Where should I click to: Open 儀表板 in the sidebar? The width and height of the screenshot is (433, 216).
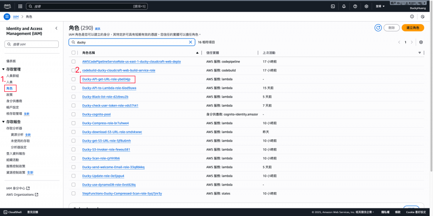[11, 61]
